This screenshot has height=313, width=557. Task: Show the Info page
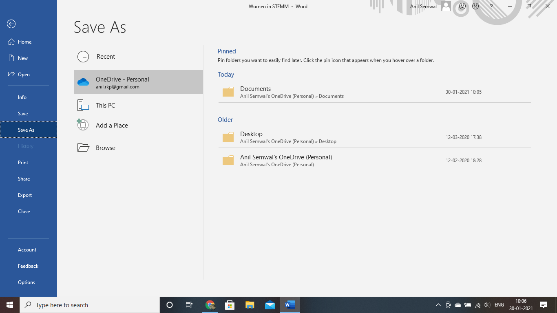tap(29, 97)
